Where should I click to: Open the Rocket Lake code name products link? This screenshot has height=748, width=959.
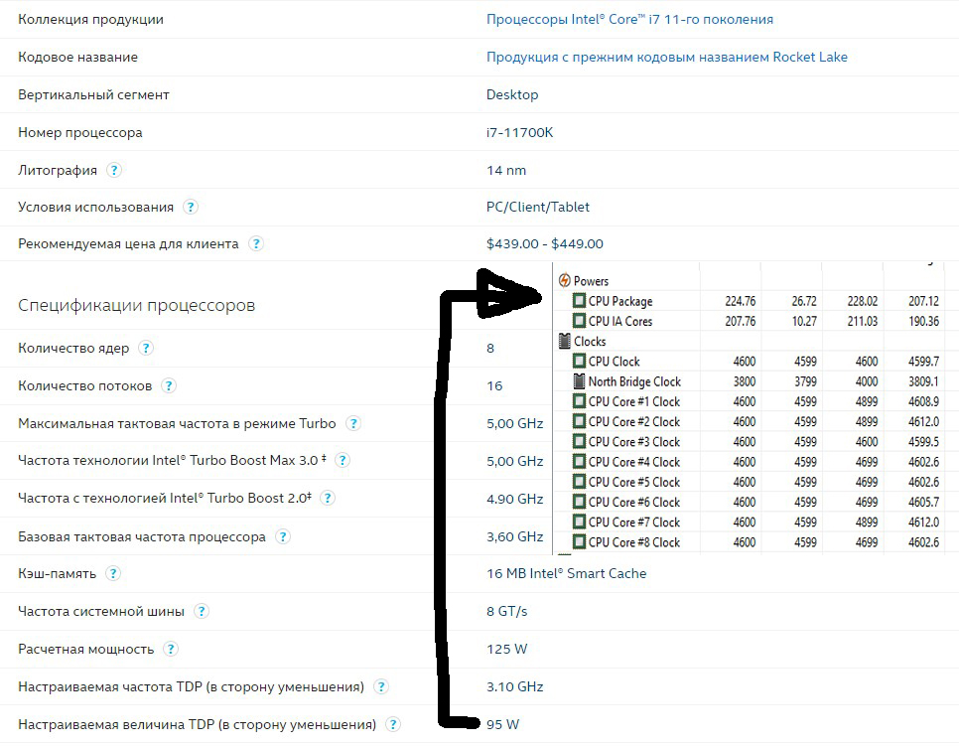pyautogui.click(x=667, y=57)
